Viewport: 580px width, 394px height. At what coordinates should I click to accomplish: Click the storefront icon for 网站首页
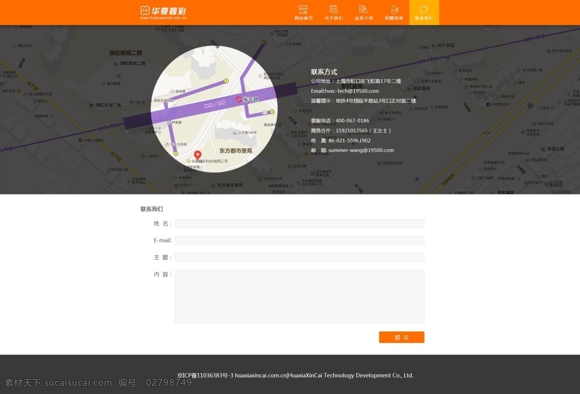304,10
